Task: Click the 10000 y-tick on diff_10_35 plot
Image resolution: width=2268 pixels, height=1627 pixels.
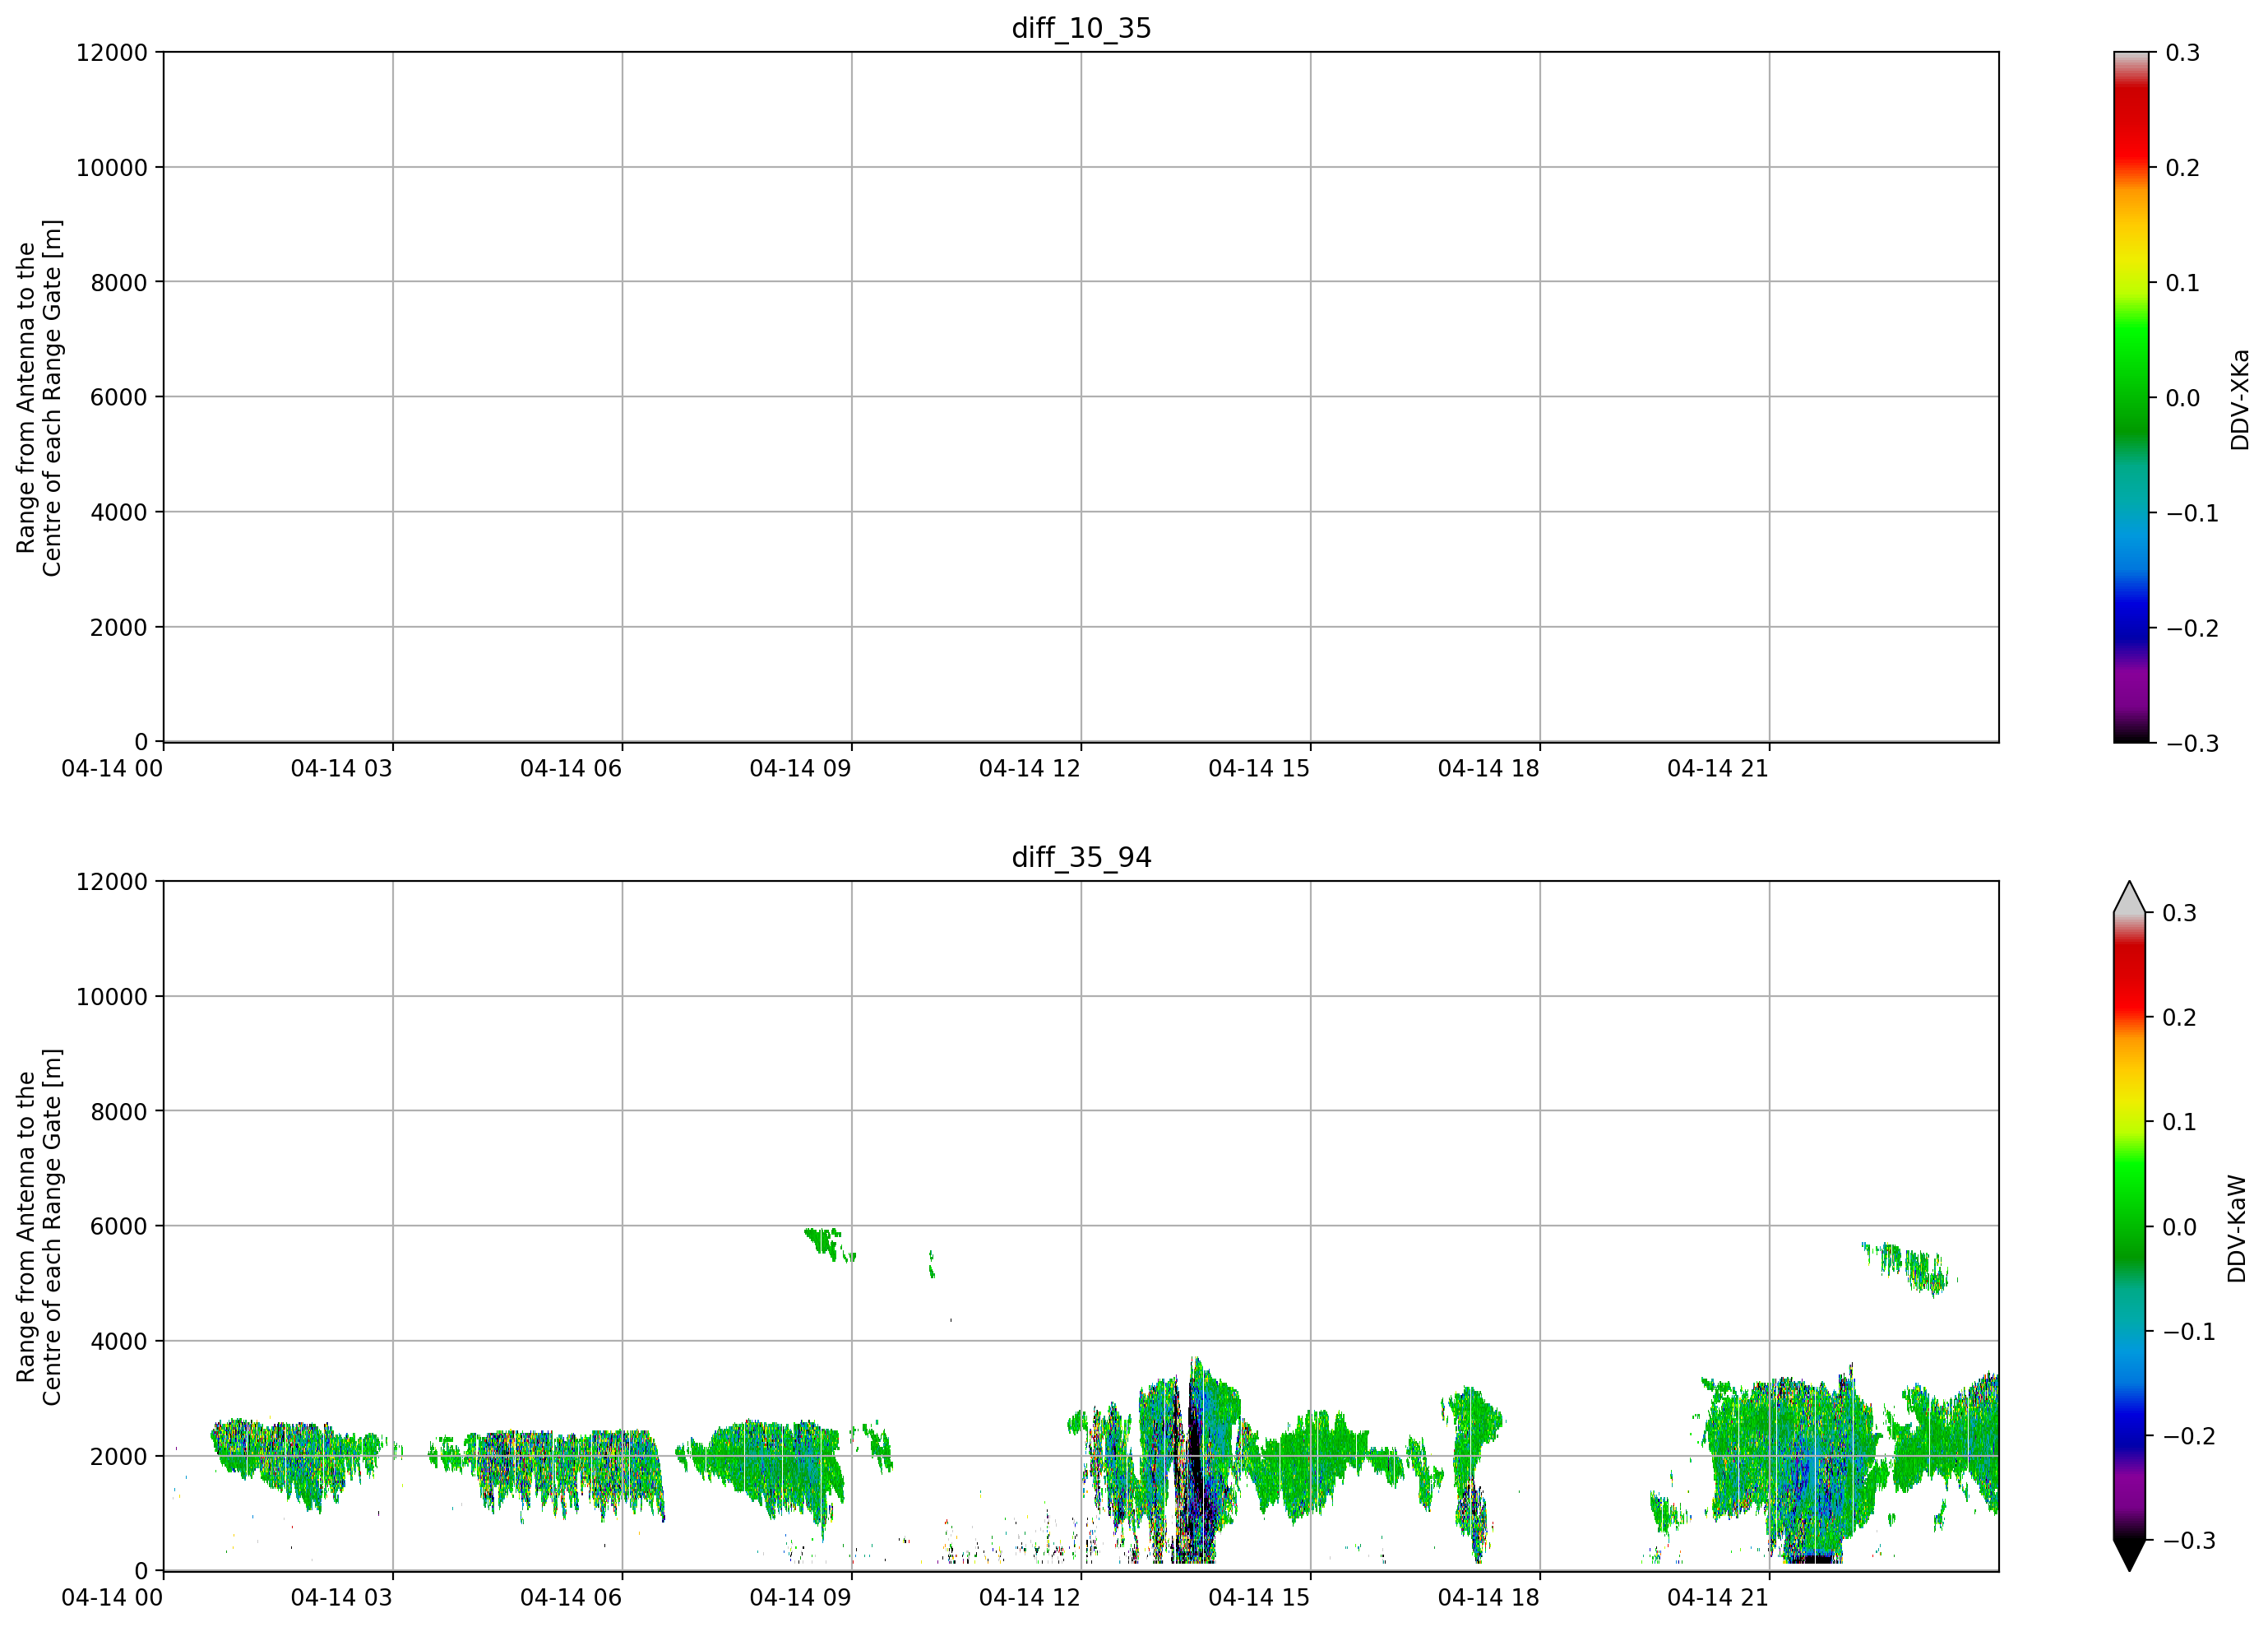Action: [x=112, y=167]
